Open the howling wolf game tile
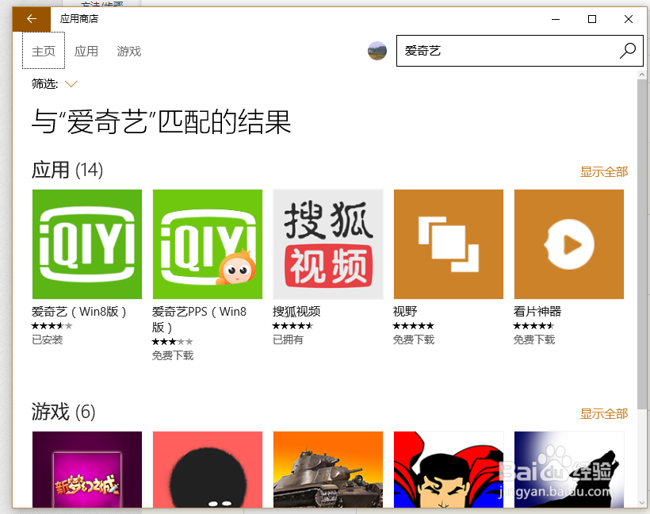The width and height of the screenshot is (650, 514). pos(569,470)
